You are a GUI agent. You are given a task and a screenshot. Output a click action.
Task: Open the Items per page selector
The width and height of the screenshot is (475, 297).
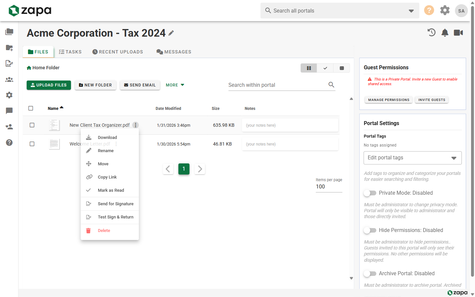pyautogui.click(x=329, y=186)
